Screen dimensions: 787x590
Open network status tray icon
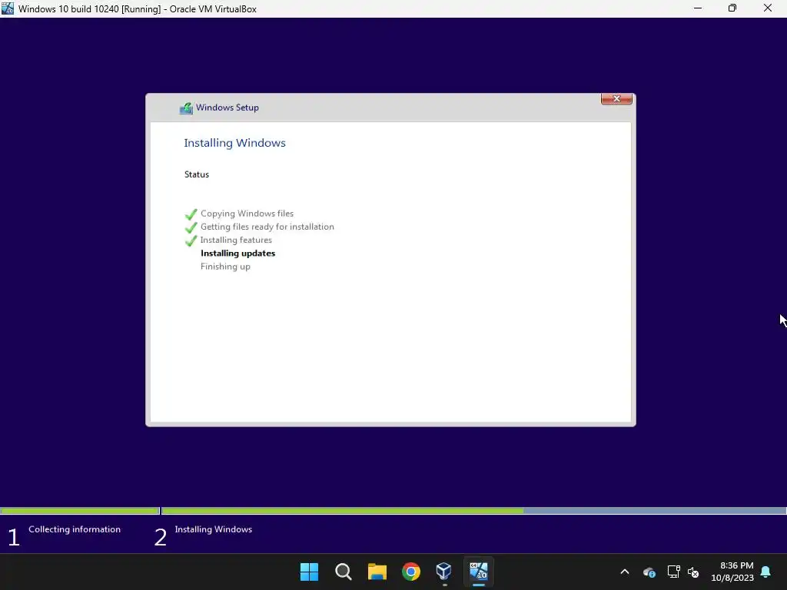click(x=673, y=572)
